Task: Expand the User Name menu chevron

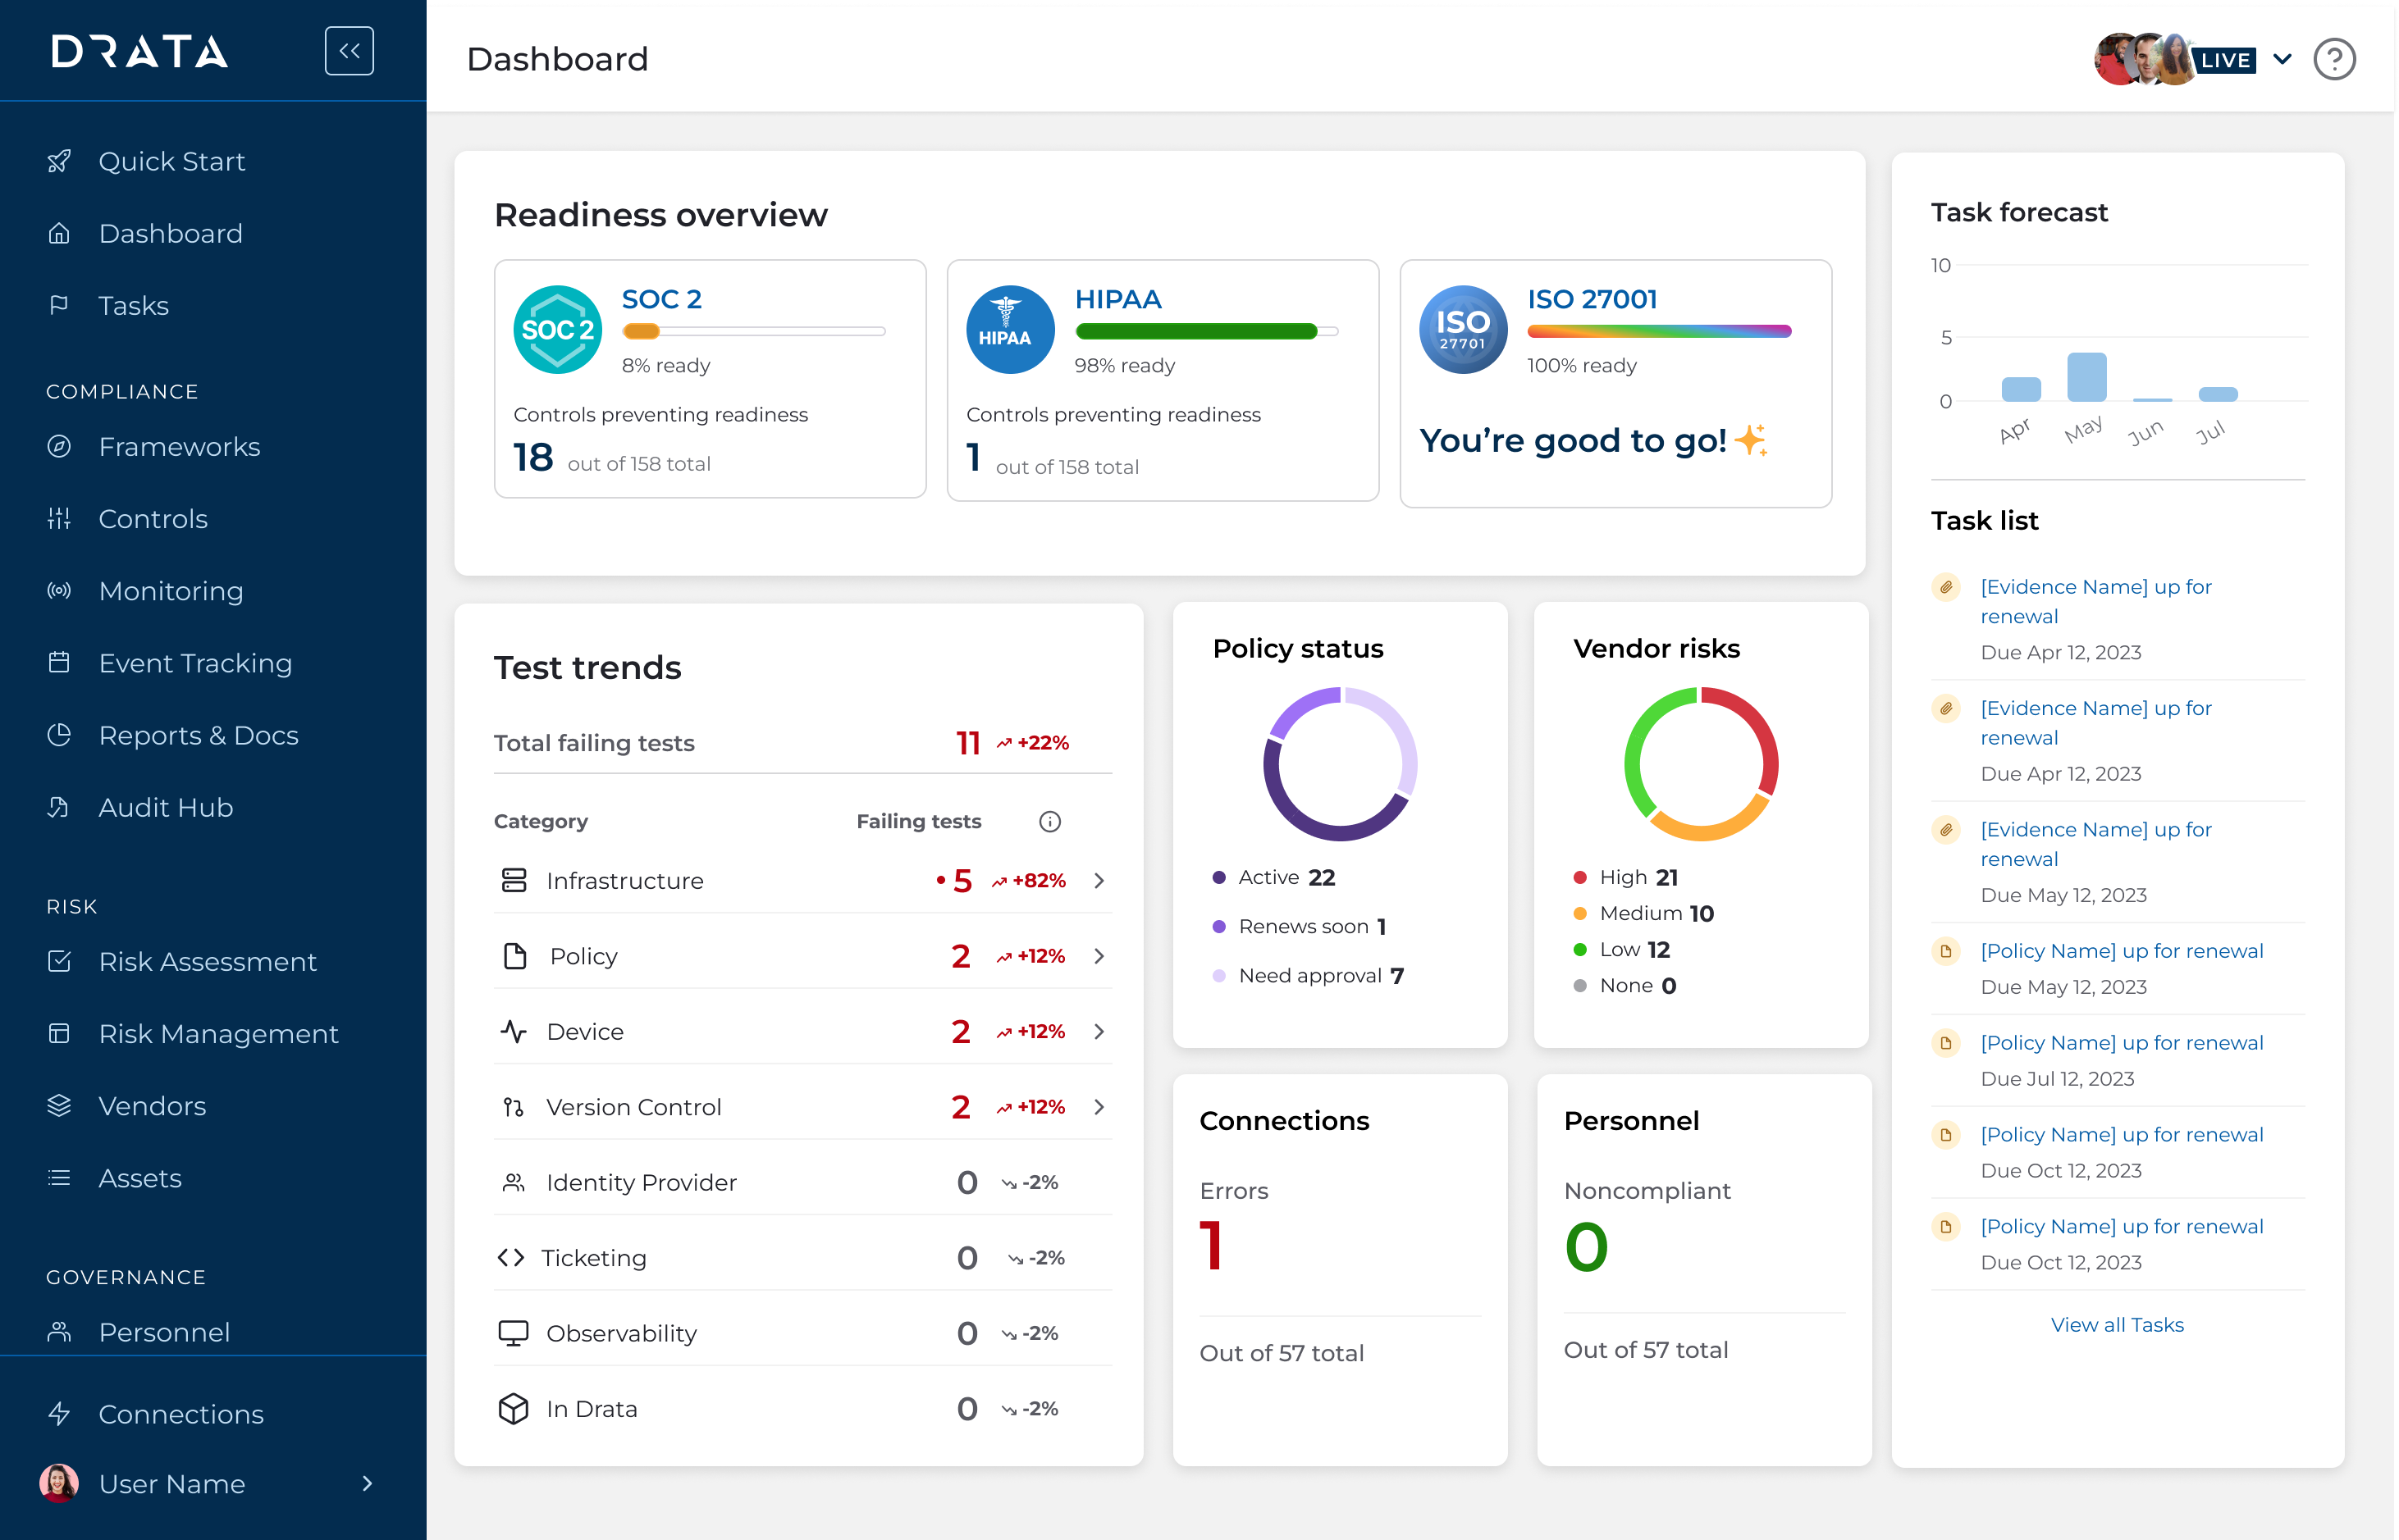Action: point(368,1483)
